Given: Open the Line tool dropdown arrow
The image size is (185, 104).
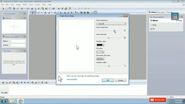Looking at the screenshot, I should pos(41,12).
